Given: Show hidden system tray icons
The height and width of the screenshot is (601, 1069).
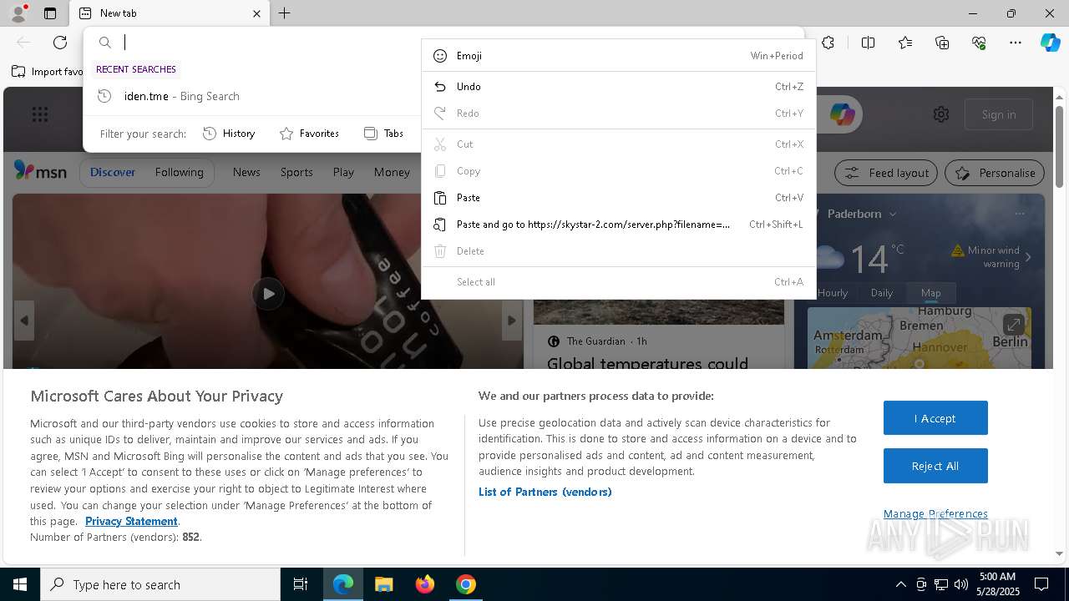Looking at the screenshot, I should pos(900,584).
